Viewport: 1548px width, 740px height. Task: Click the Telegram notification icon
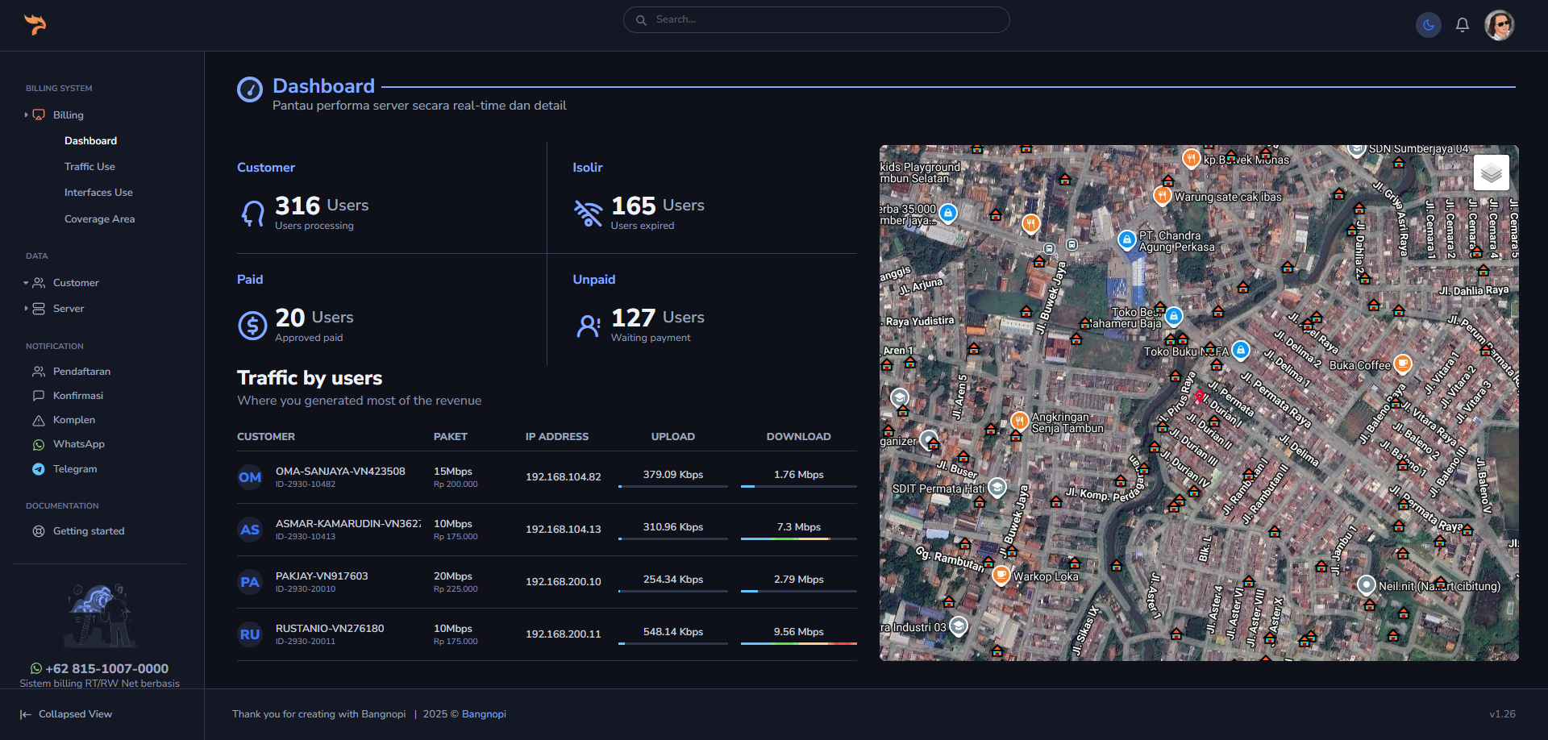click(39, 469)
